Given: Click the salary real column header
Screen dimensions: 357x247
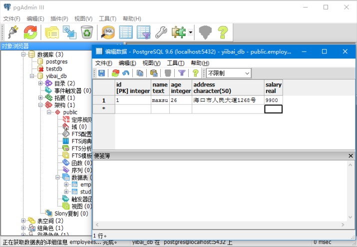Looking at the screenshot, I should 273,87.
